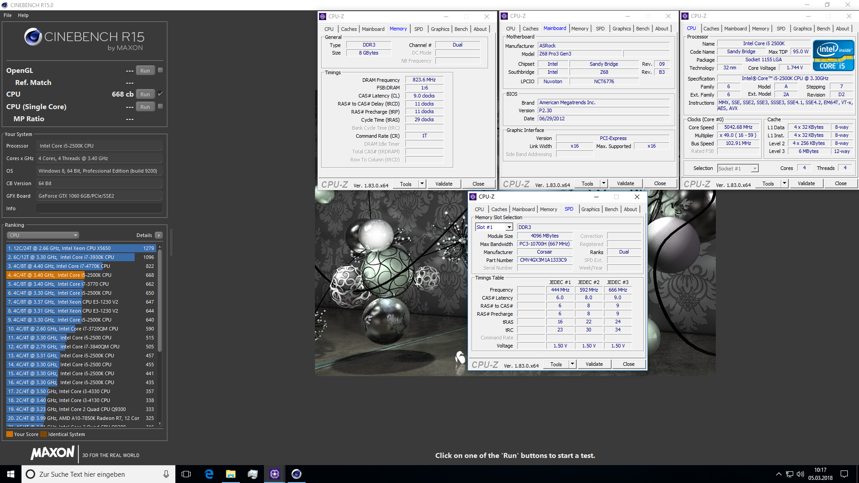
Task: Select ranking entry Xeon CPU X5650
Action: (81, 248)
